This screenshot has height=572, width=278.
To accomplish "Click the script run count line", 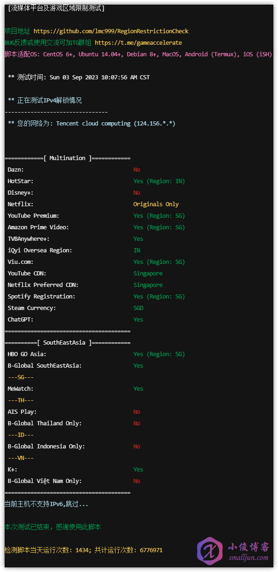I will [x=84, y=550].
